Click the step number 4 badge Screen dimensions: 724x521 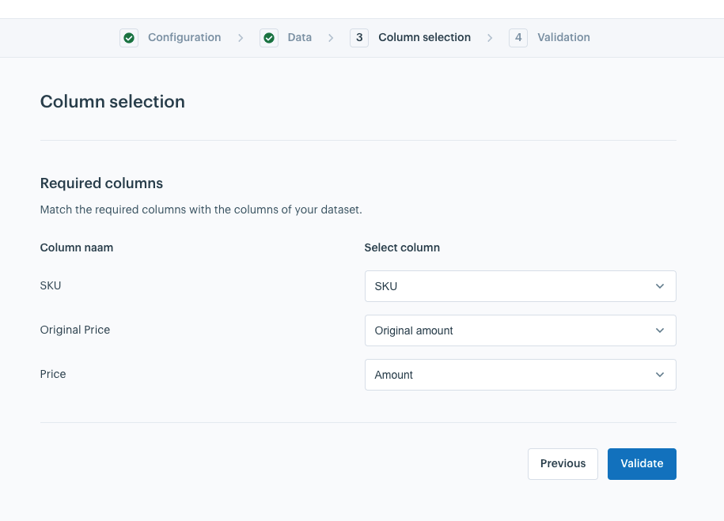pyautogui.click(x=518, y=38)
